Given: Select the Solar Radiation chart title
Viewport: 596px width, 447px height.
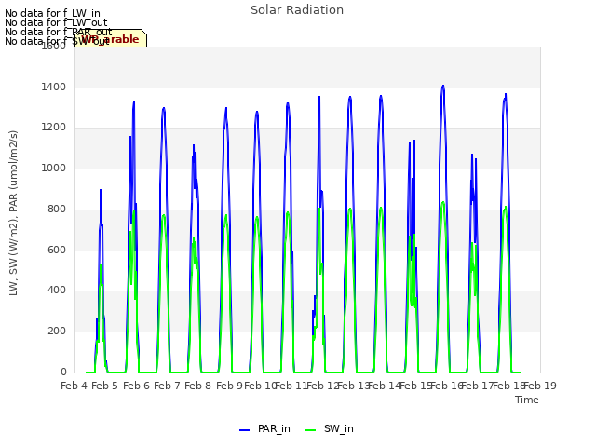Looking at the screenshot, I should coord(297,10).
